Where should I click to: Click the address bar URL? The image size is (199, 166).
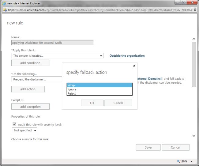click(100, 10)
